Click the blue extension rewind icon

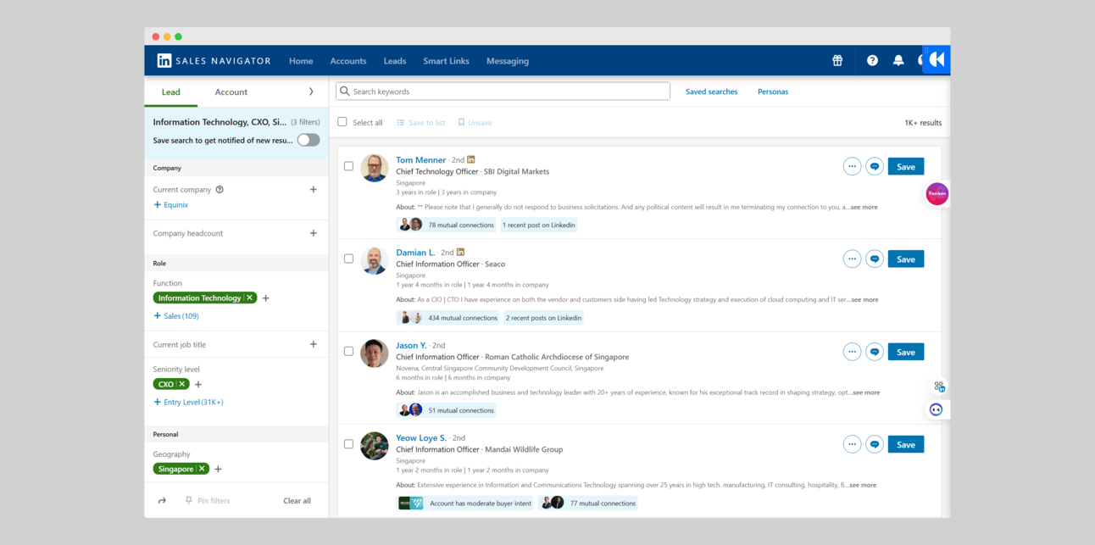coord(937,59)
